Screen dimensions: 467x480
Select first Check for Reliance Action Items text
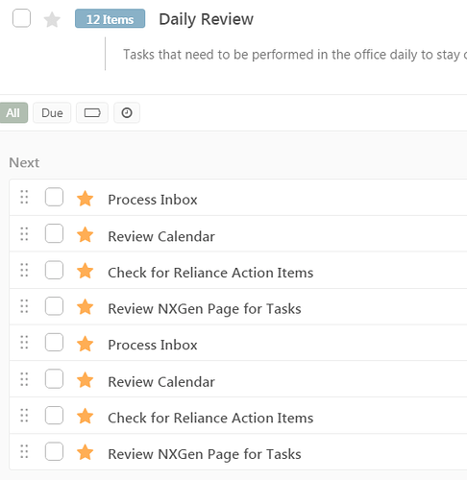coord(210,273)
